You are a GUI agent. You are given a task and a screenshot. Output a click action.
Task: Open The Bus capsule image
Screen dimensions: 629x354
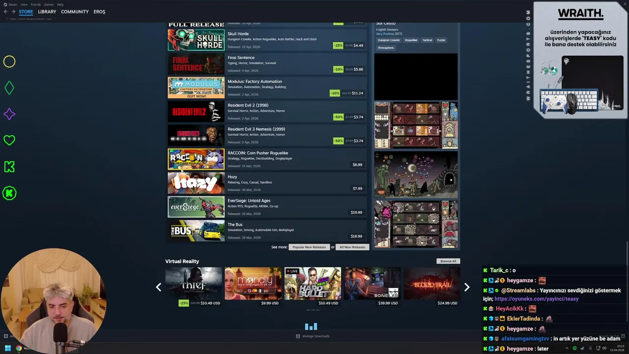pyautogui.click(x=196, y=231)
